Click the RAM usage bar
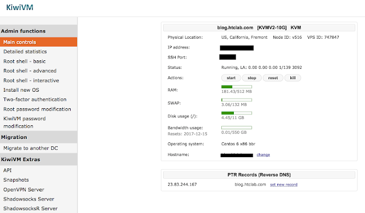Viewport: 365px width, 213px height. click(237, 87)
